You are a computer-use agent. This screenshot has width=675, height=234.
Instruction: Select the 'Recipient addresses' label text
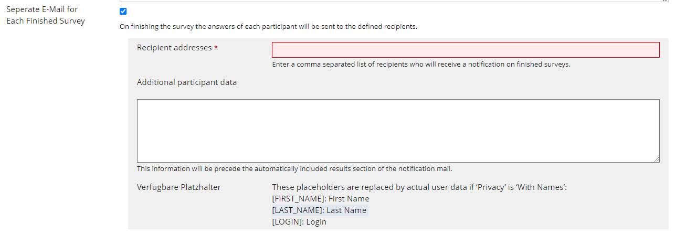pyautogui.click(x=174, y=48)
